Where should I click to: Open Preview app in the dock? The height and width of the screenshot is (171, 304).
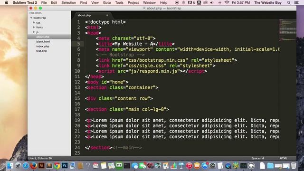point(73,166)
